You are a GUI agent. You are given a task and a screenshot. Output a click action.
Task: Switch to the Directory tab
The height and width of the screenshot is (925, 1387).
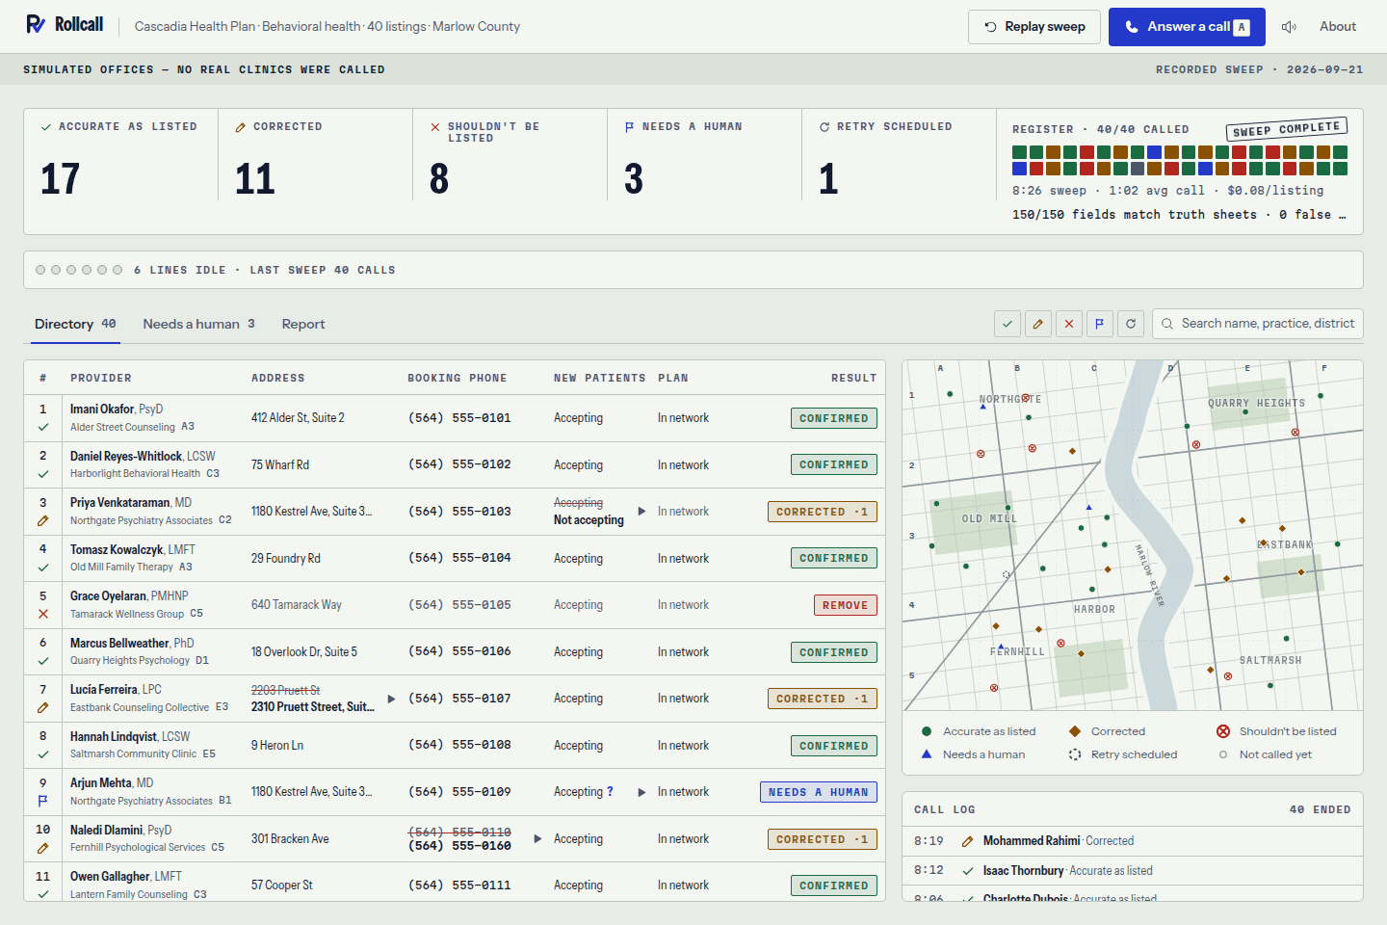click(x=75, y=324)
